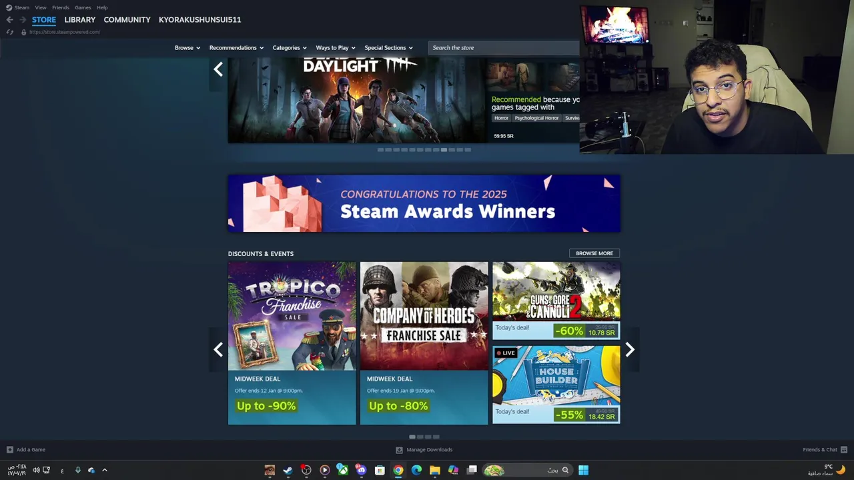This screenshot has width=854, height=480.
Task: Open OBS Studio from the taskbar
Action: coord(306,470)
